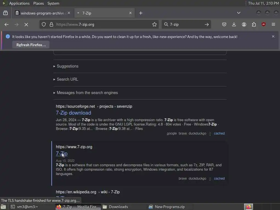List all tabs dropdown arrow
This screenshot has width=280, height=210.
[238, 13]
